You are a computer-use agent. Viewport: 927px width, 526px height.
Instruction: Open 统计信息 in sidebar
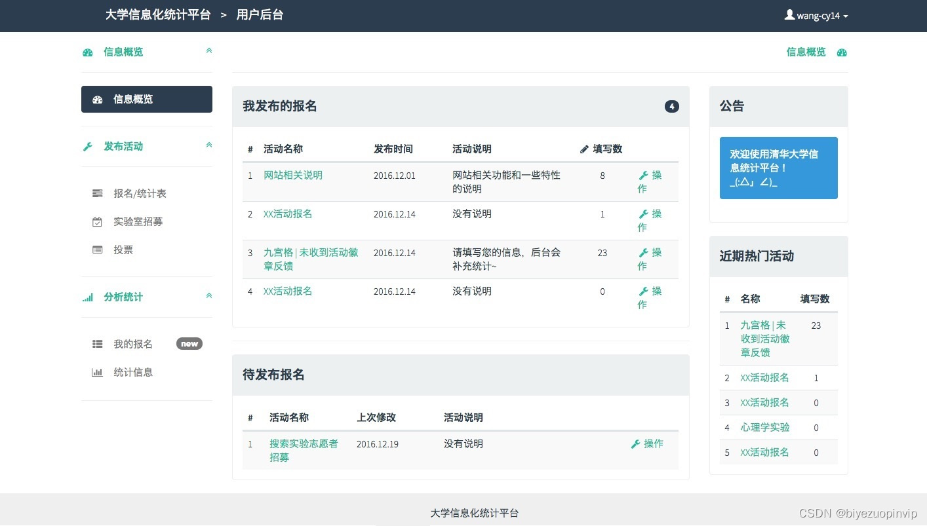tap(133, 372)
